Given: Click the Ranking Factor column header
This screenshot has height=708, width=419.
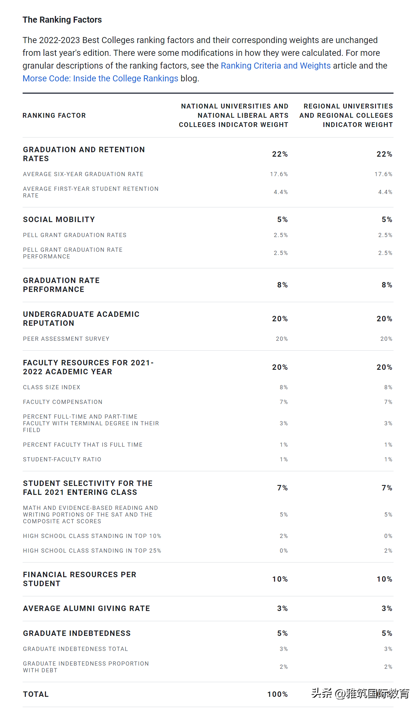Looking at the screenshot, I should click(54, 116).
